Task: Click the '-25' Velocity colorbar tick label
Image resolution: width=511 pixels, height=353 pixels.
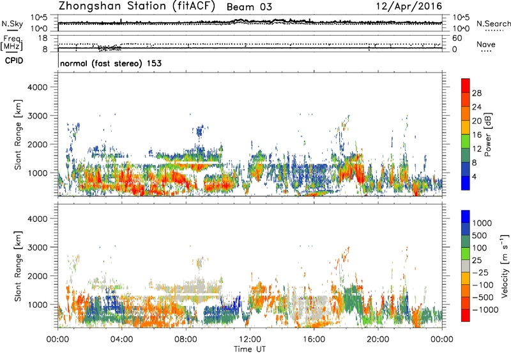Action: point(480,273)
